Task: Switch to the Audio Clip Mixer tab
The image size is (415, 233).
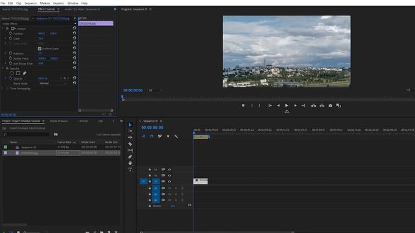Action: click(x=82, y=9)
